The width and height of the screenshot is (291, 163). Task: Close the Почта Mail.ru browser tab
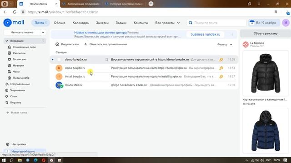pos(56,4)
